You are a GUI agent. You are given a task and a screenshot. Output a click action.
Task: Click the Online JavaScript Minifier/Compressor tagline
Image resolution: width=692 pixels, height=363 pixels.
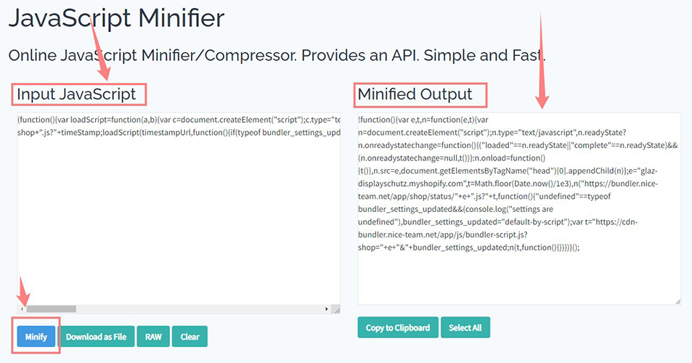pos(276,55)
